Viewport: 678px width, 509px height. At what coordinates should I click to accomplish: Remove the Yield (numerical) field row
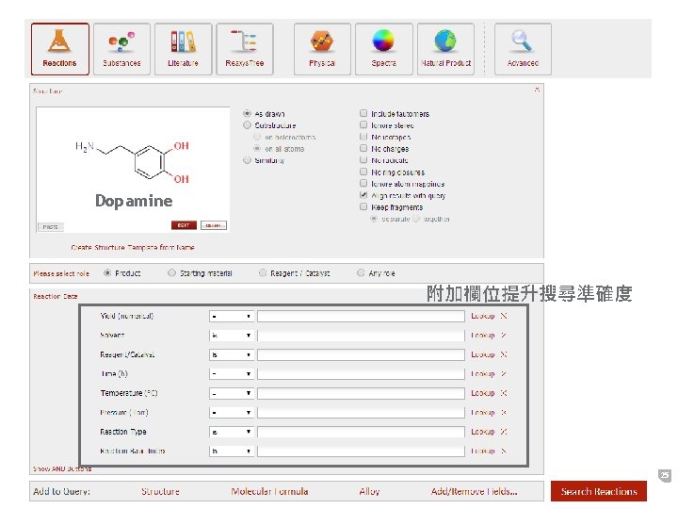(503, 316)
